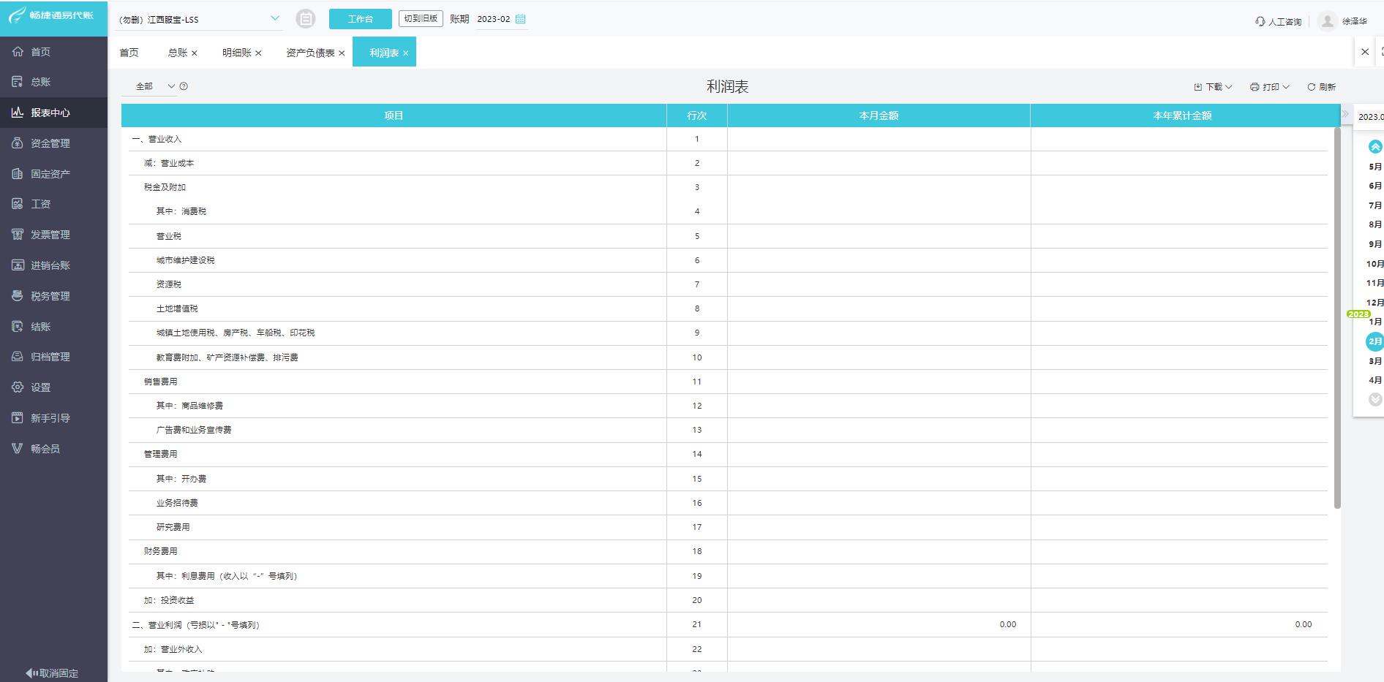Click the round document icon beside company selector
The width and height of the screenshot is (1384, 682).
click(x=306, y=19)
